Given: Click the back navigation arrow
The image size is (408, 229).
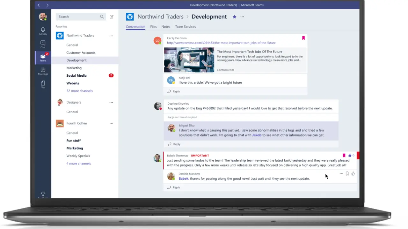Looking at the screenshot, I should [x=39, y=5].
